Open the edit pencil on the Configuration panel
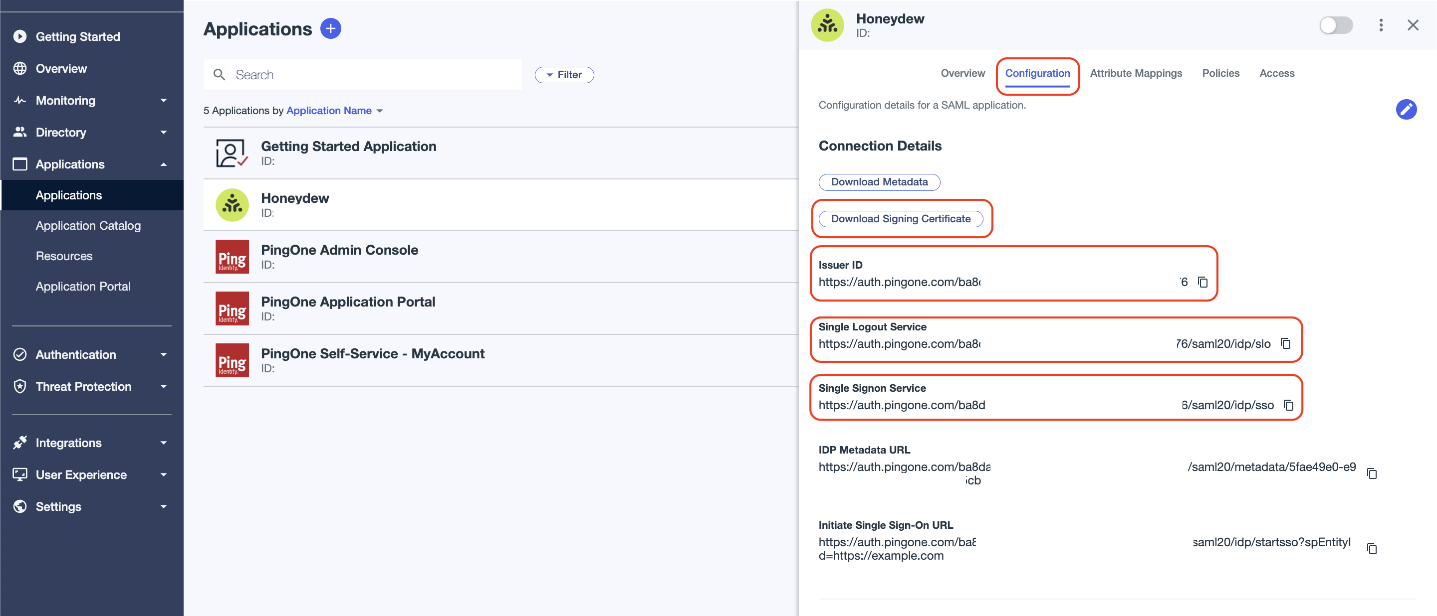This screenshot has height=616, width=1437. pos(1407,110)
